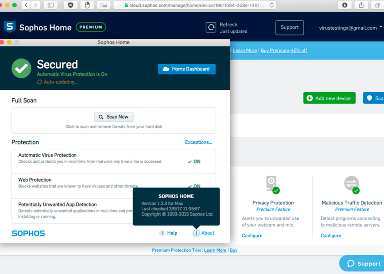The image size is (384, 274).
Task: Open the Safari downloads icon
Action: [x=345, y=5]
